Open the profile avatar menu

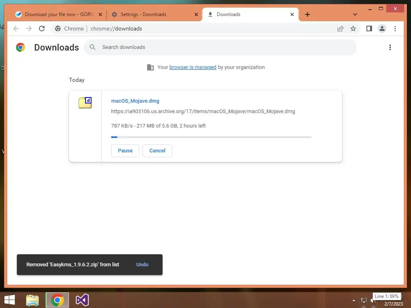(382, 28)
